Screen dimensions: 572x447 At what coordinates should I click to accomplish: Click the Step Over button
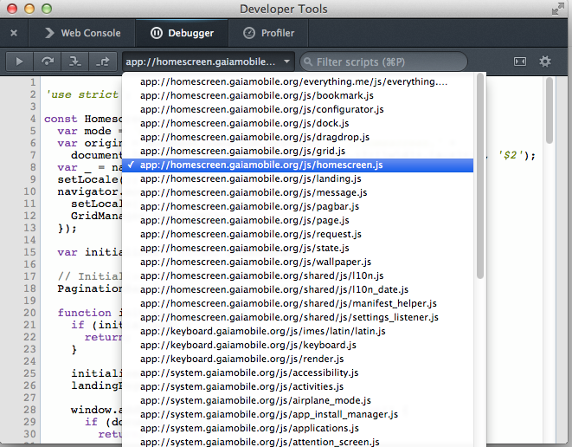(48, 62)
